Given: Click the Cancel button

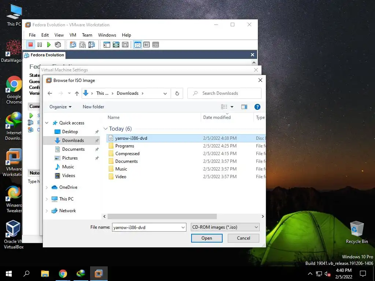Looking at the screenshot, I should tap(244, 238).
